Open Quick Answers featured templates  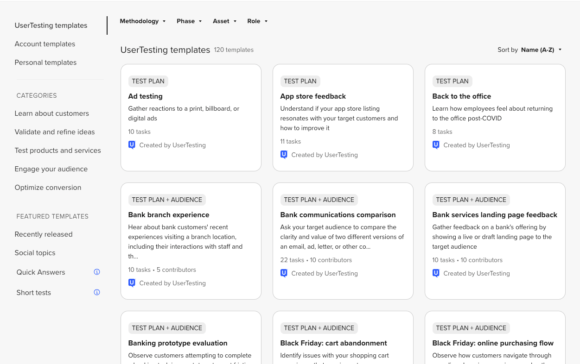[x=41, y=272]
